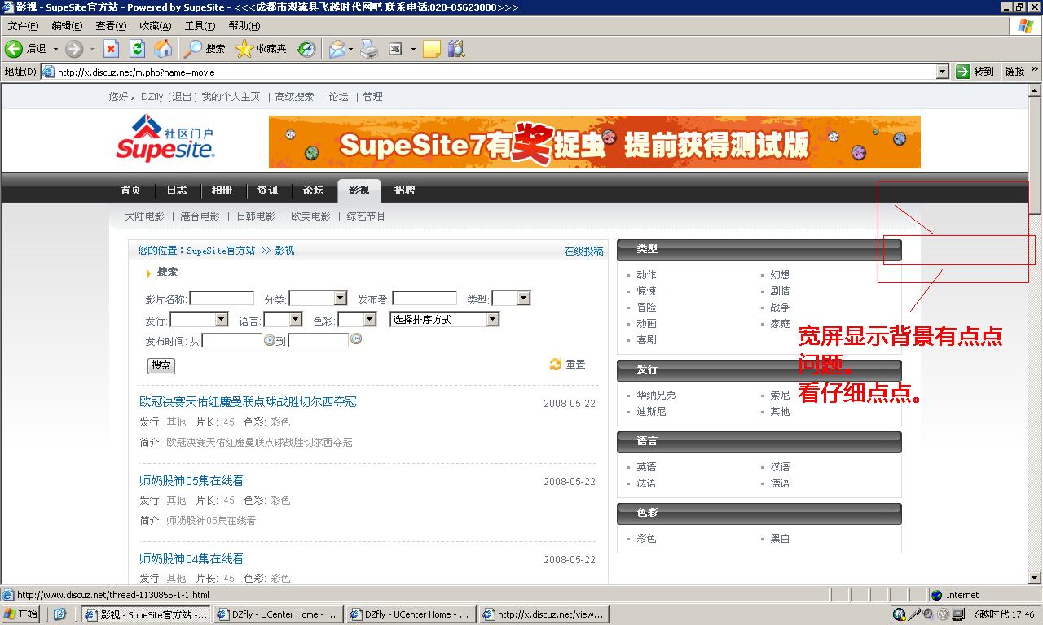
Task: Open the Search (搜索) magnifier toolbar icon
Action: 192,49
